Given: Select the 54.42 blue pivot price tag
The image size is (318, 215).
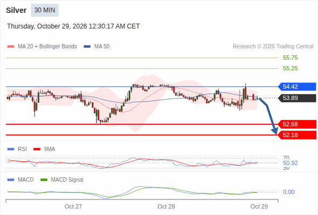Looking at the screenshot, I should pyautogui.click(x=297, y=87).
